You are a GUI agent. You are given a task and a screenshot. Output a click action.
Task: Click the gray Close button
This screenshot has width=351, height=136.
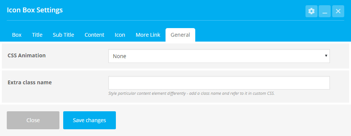point(33,120)
